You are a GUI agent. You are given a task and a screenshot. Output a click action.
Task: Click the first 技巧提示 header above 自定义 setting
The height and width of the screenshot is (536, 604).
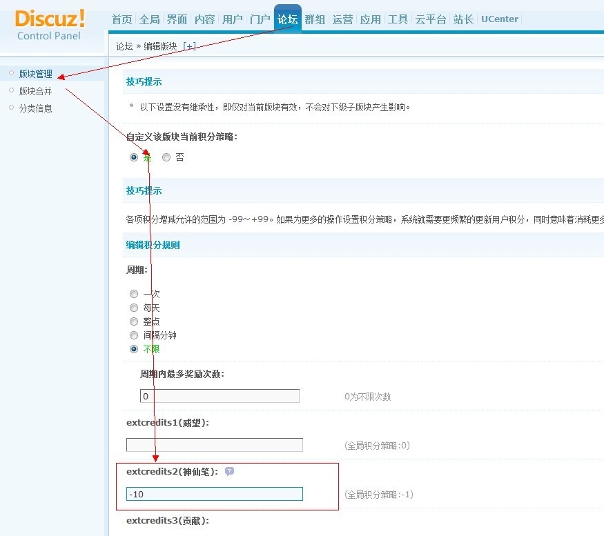coord(144,81)
